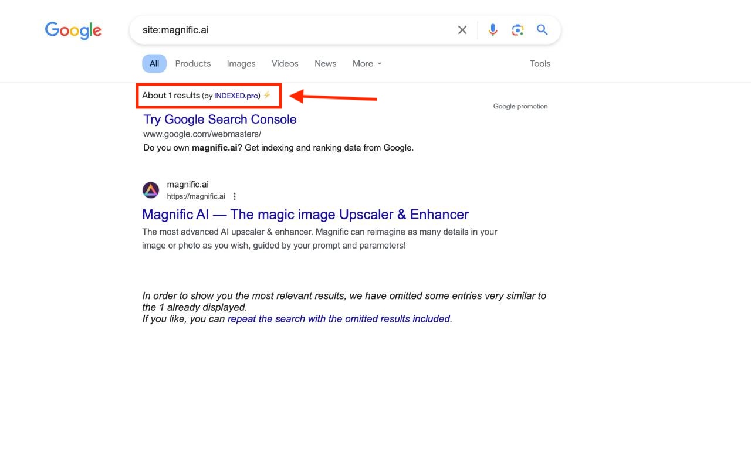Open the INDEXED.pro link
The image size is (751, 469).
236,96
